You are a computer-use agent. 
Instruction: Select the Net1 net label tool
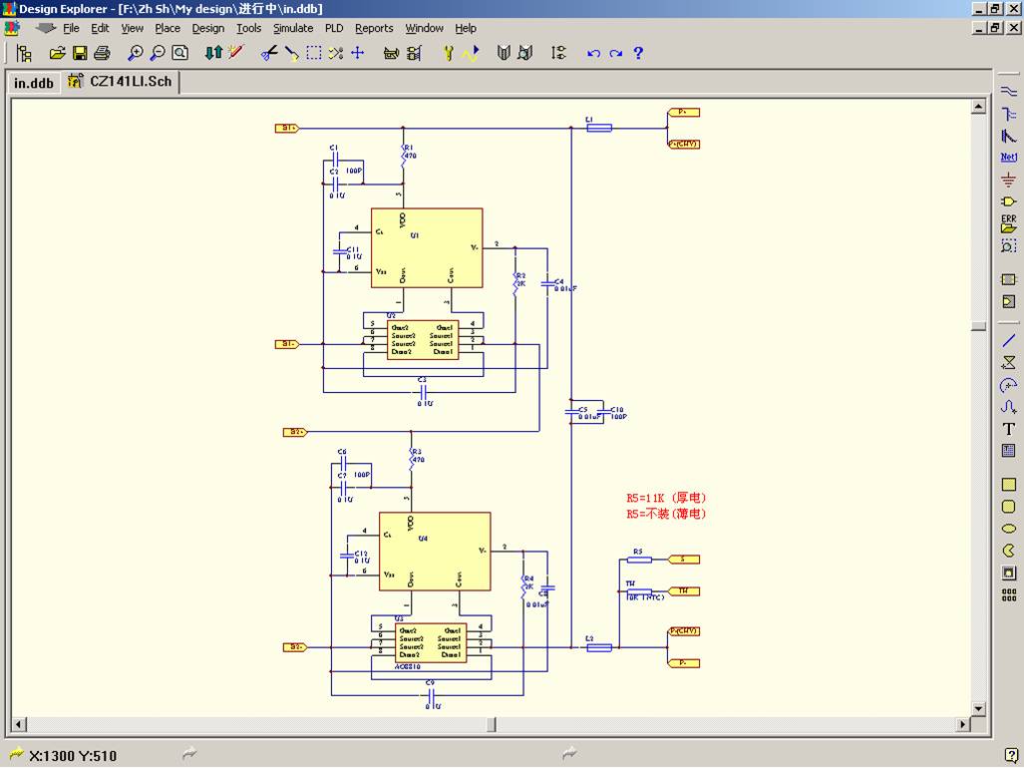pyautogui.click(x=1009, y=158)
